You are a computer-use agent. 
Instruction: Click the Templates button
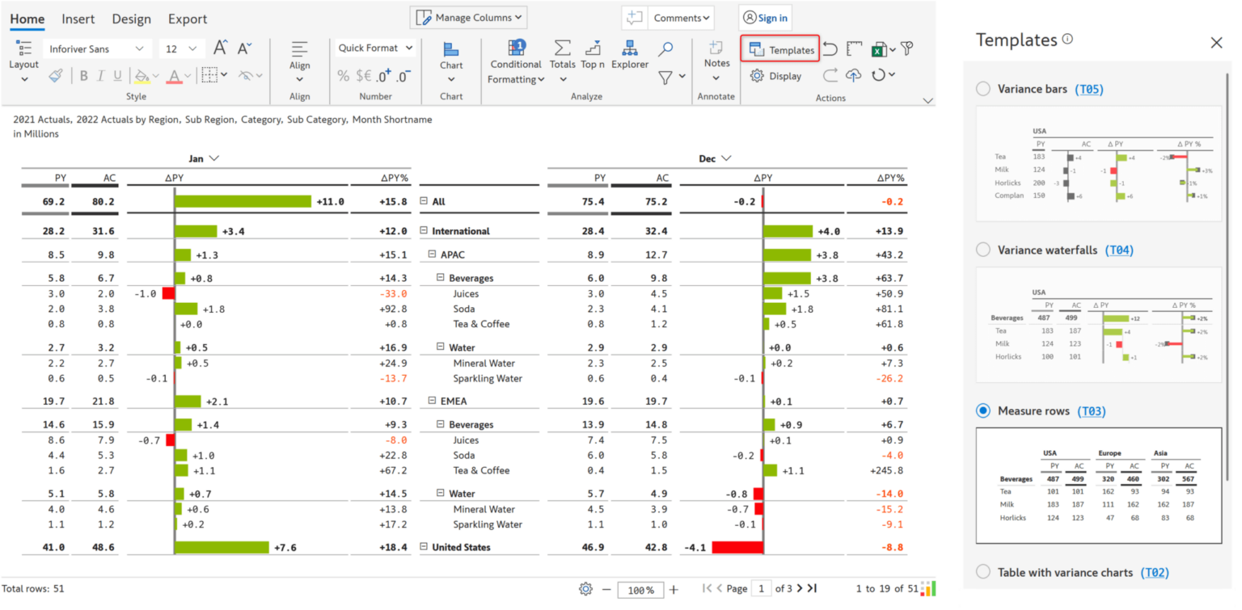[779, 49]
